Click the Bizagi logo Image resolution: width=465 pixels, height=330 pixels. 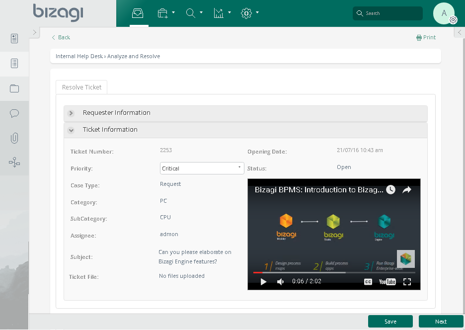(x=58, y=12)
